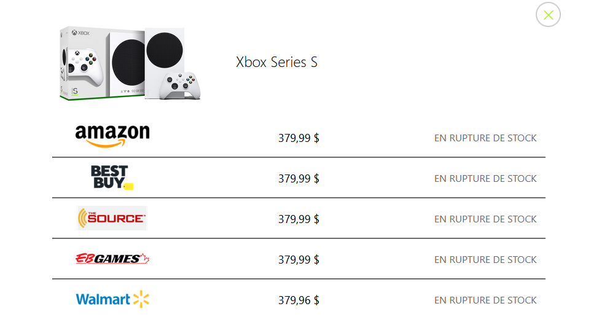Screen dimensions: 599x325
Task: Click the yellow spark in Walmart logo
Action: point(142,299)
